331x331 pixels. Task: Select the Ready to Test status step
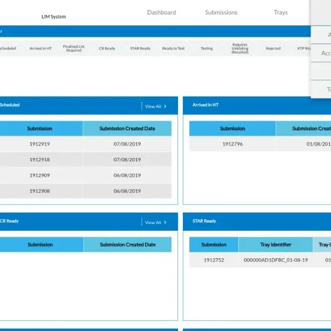tap(174, 49)
